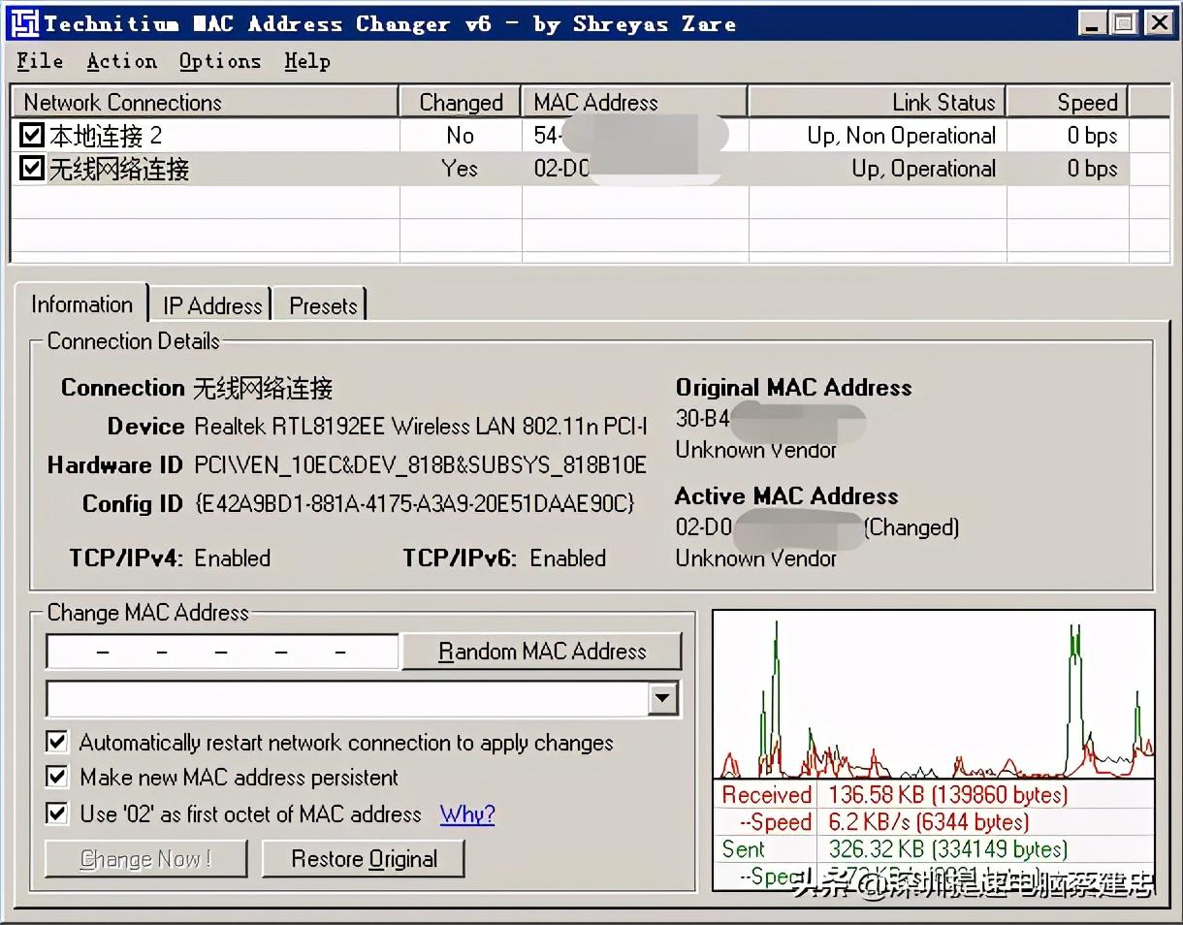
Task: Click the Technitium app icon in title bar
Action: [x=24, y=23]
